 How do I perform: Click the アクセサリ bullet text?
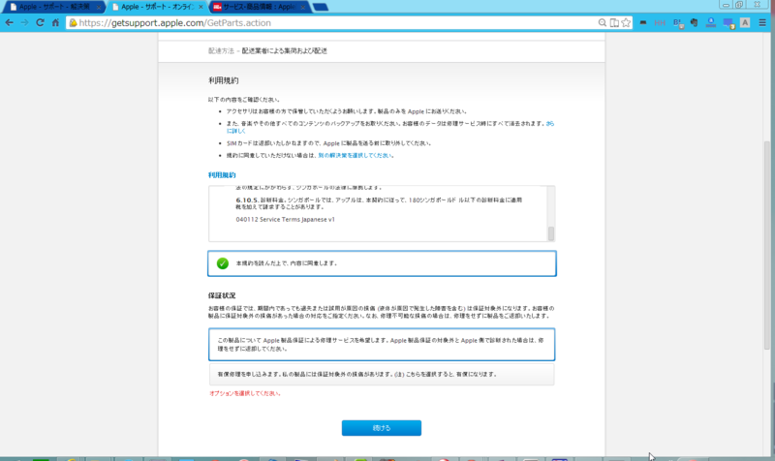click(x=347, y=111)
